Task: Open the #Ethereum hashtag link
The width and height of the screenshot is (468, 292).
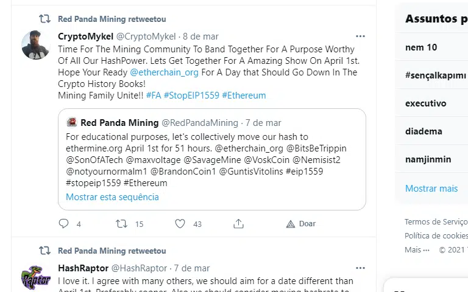Action: click(x=244, y=96)
